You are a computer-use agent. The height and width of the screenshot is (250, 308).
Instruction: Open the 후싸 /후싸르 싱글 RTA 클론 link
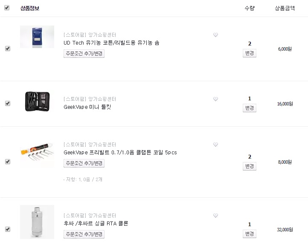click(x=96, y=223)
